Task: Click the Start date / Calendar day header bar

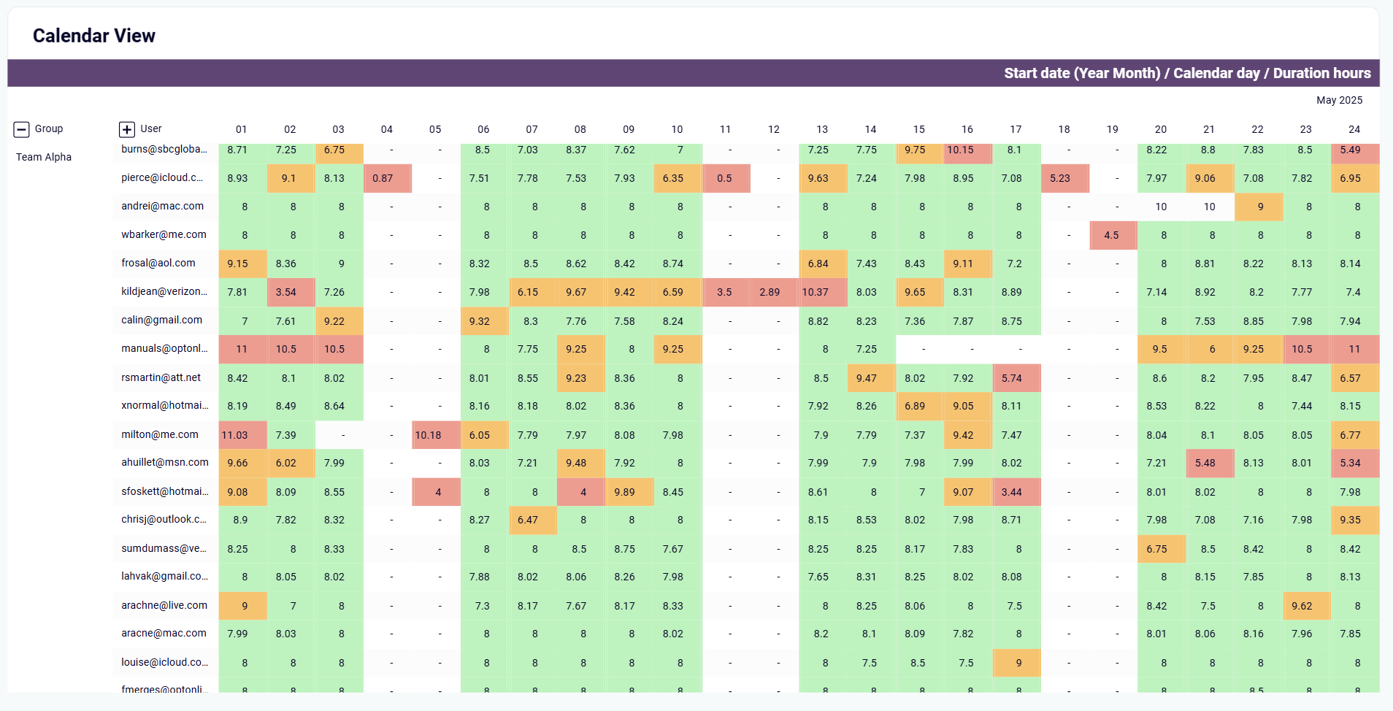Action: tap(694, 73)
